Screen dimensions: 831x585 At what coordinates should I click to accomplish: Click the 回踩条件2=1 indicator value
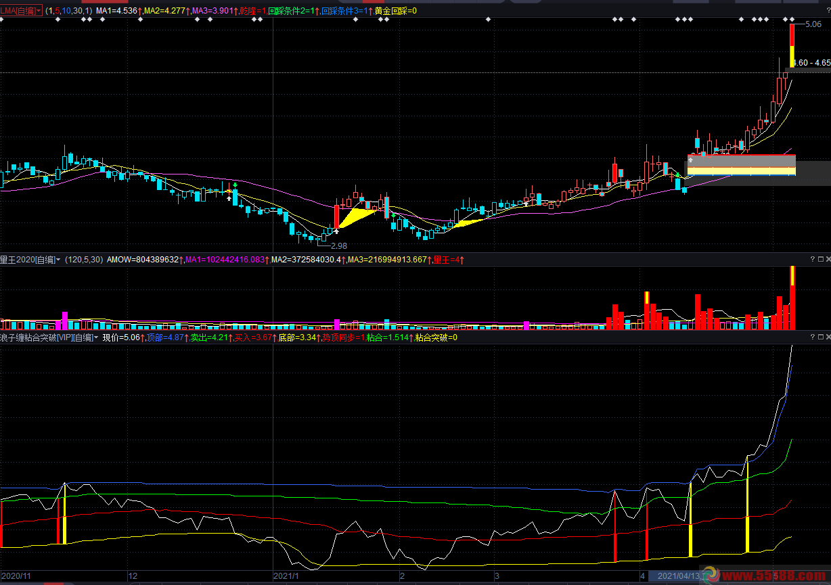[291, 11]
